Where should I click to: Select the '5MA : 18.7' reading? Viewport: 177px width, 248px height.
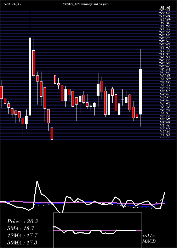pyautogui.click(x=21, y=229)
